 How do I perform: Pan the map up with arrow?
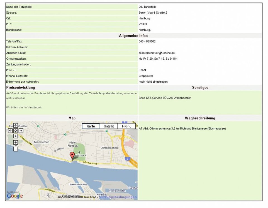[16, 126]
